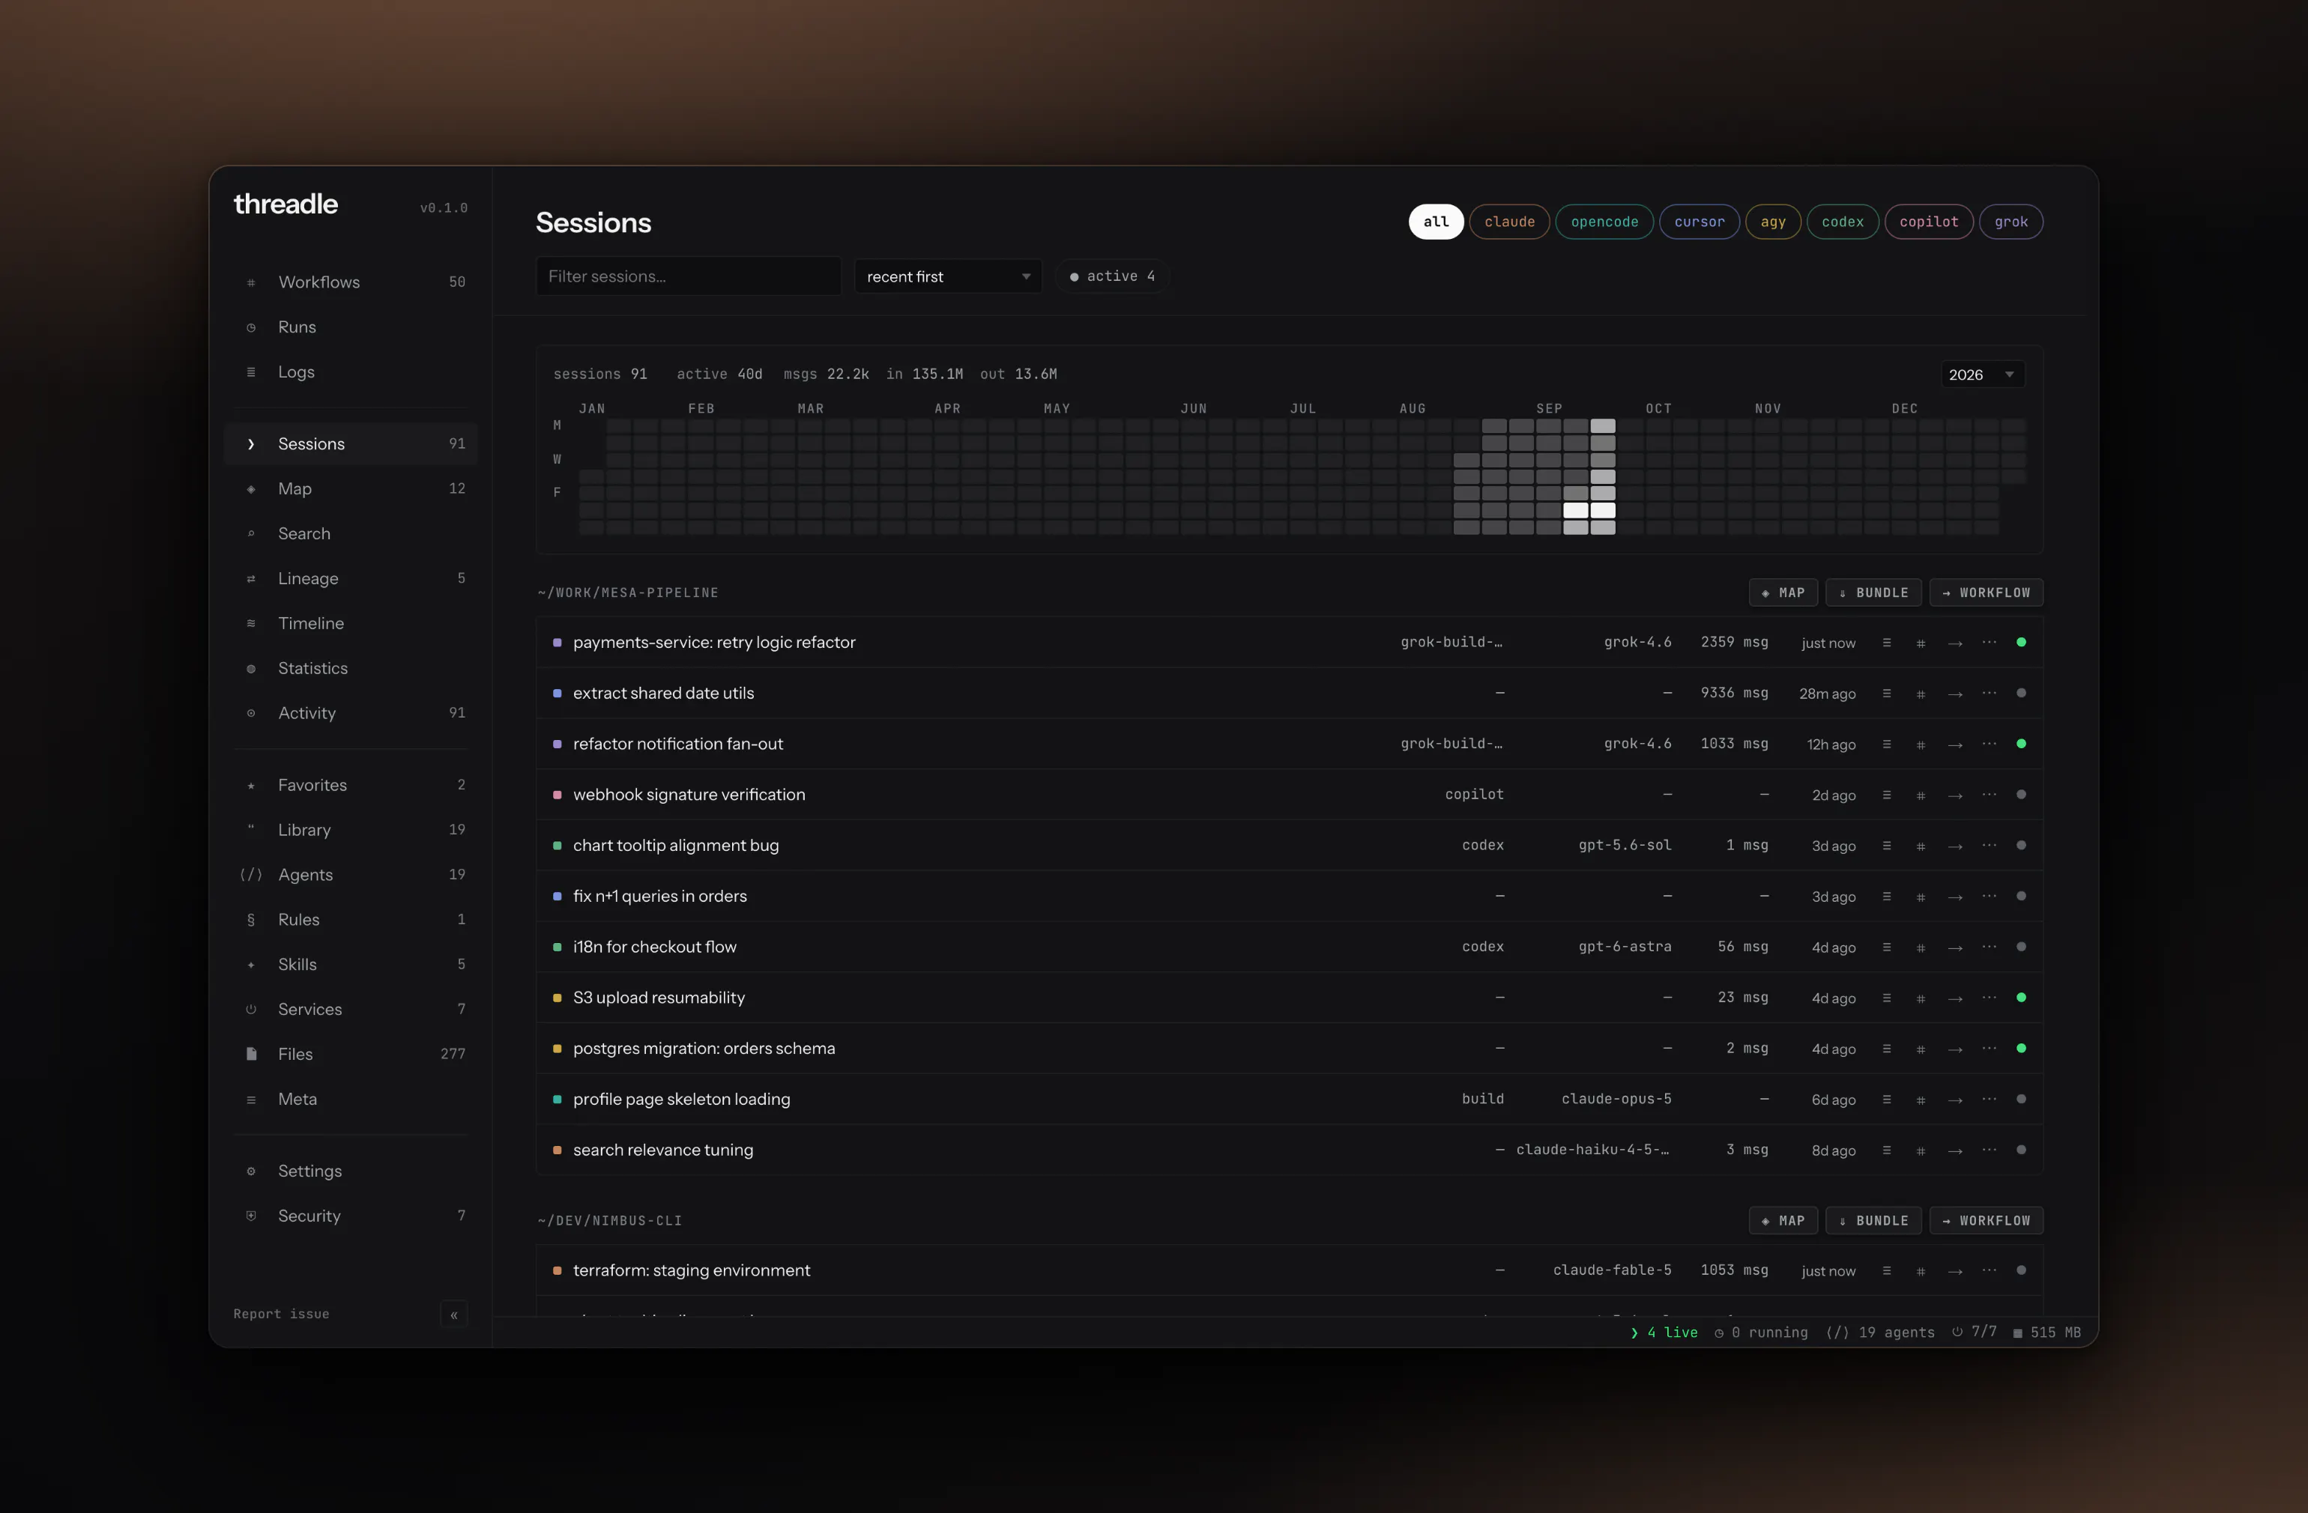Click the Meta icon in the sidebar

[x=251, y=1099]
